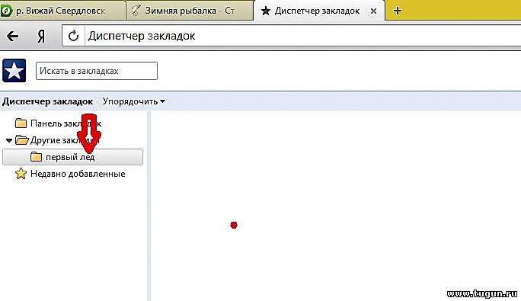521x301 pixels.
Task: Open Yandex home via the Я icon
Action: click(x=41, y=36)
